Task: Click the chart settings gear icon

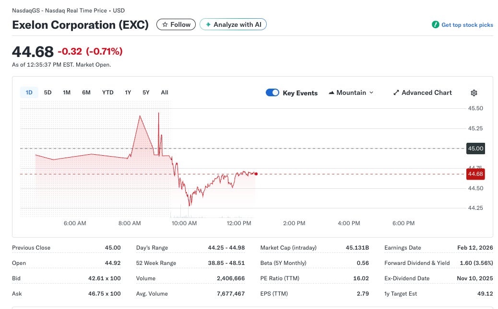Action: (474, 92)
